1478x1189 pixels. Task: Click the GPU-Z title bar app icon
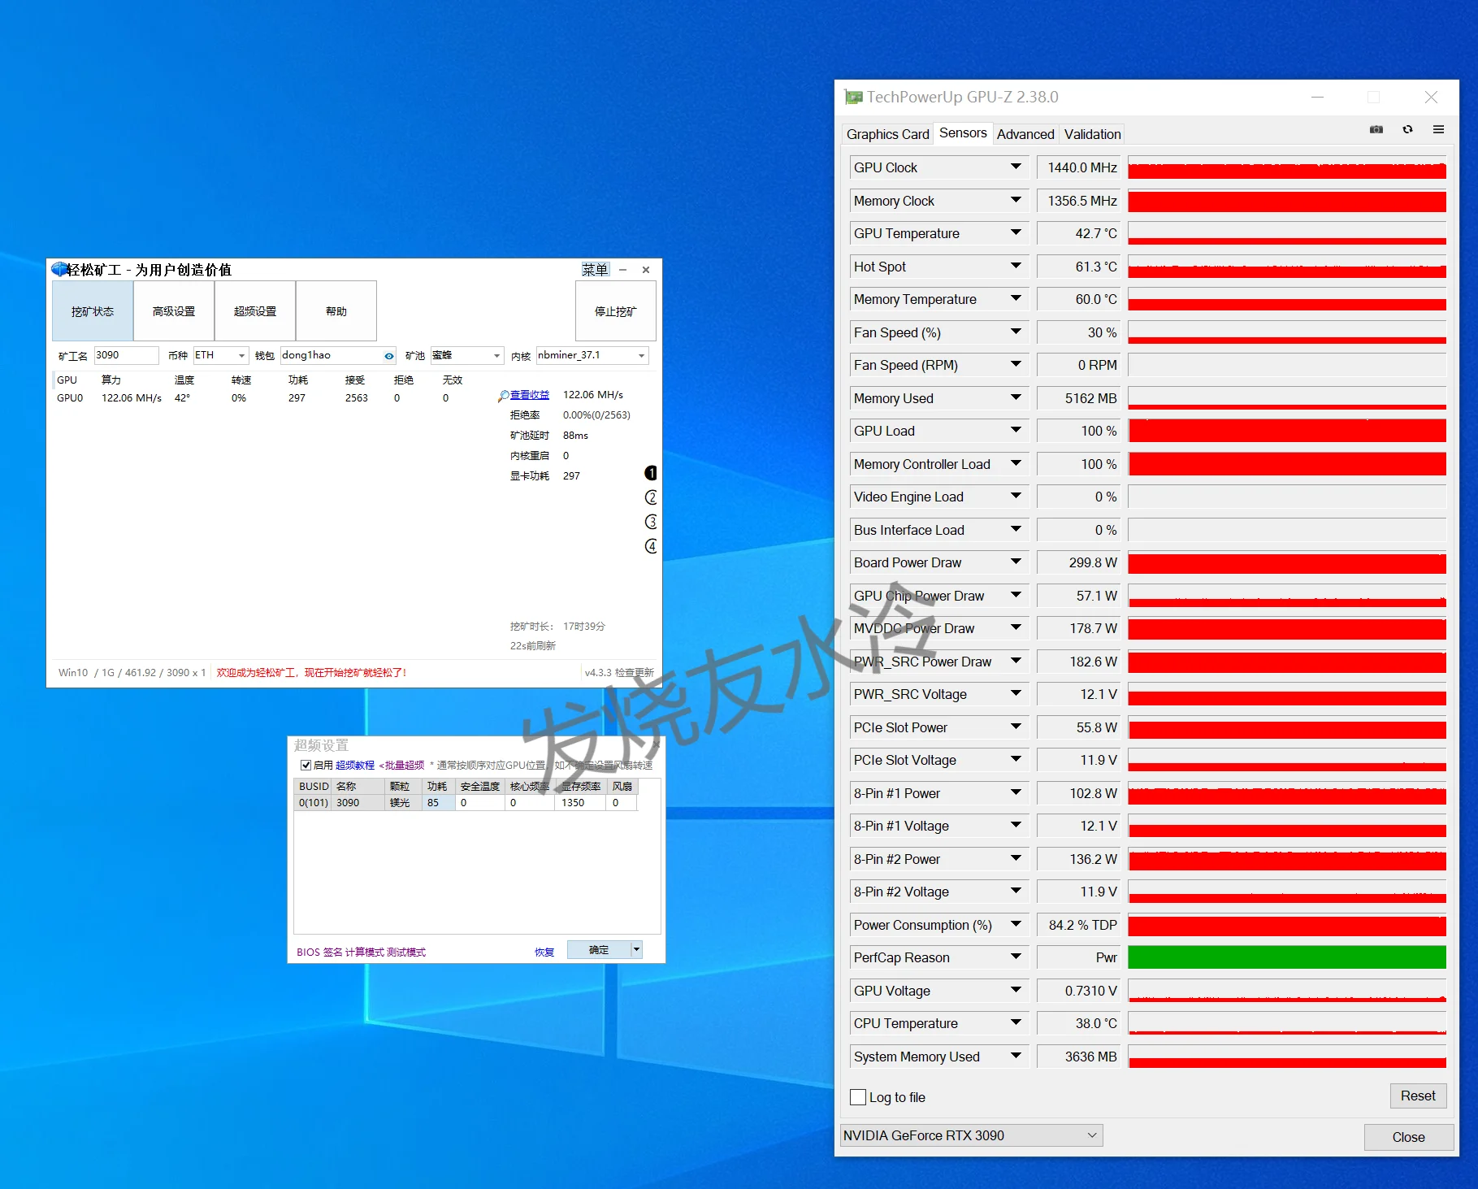(853, 98)
